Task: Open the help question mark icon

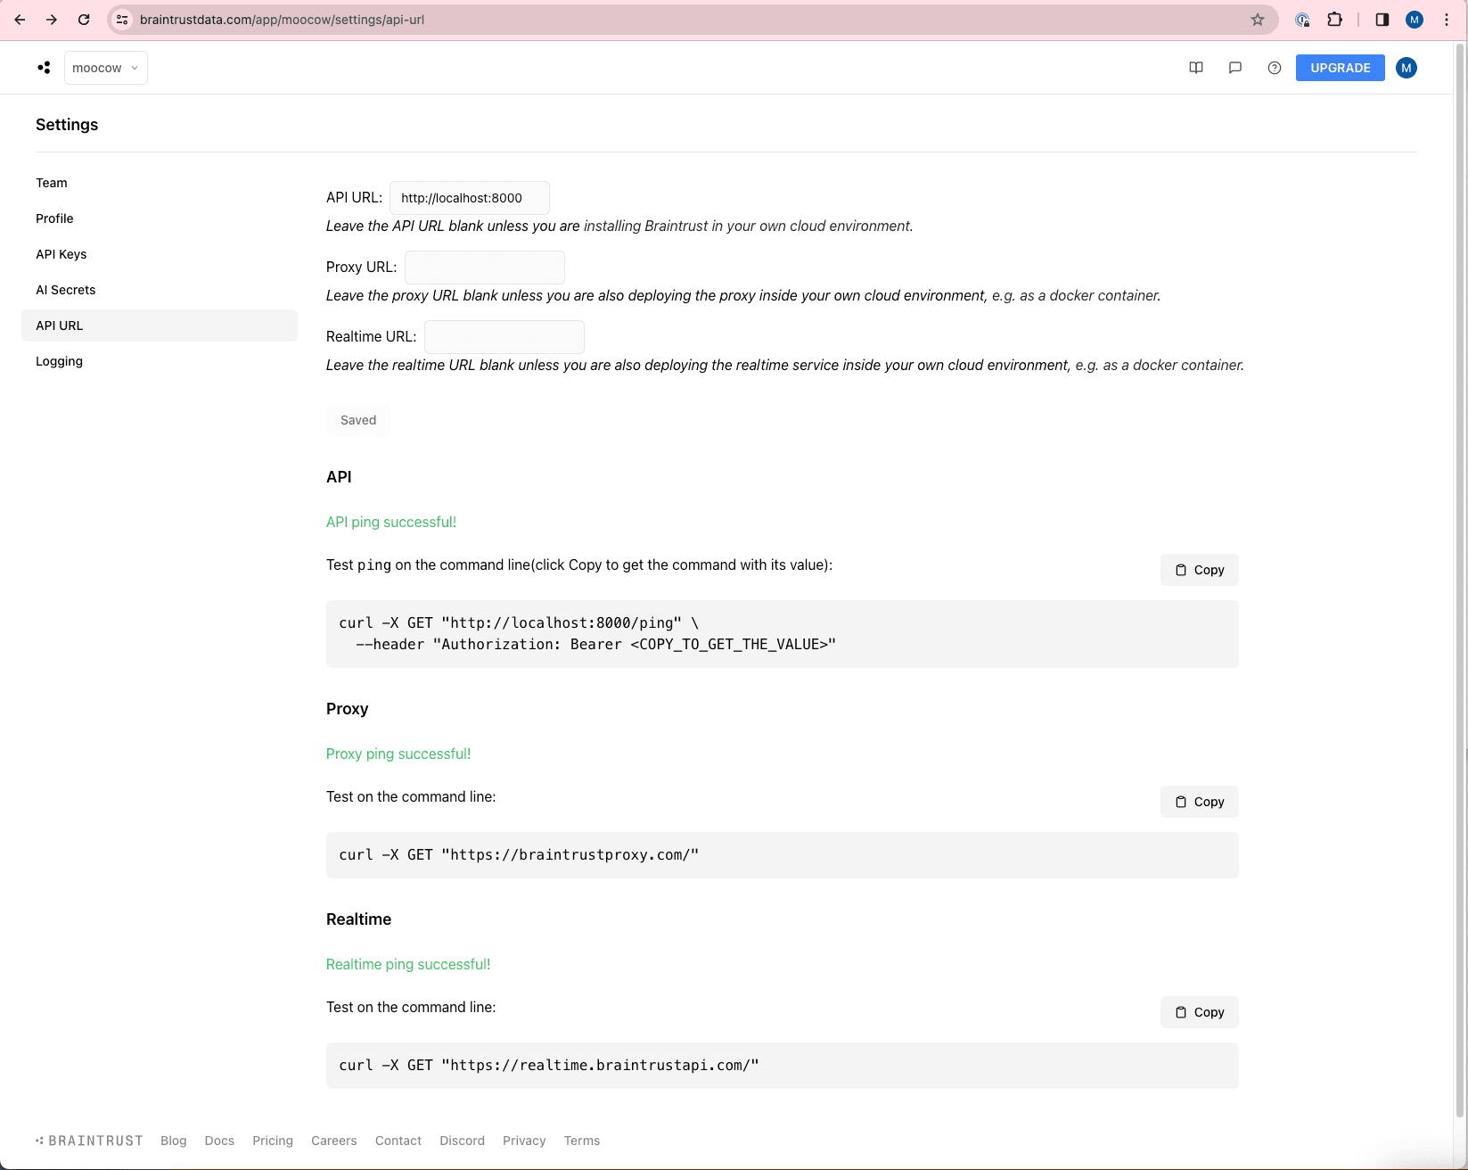Action: tap(1274, 67)
